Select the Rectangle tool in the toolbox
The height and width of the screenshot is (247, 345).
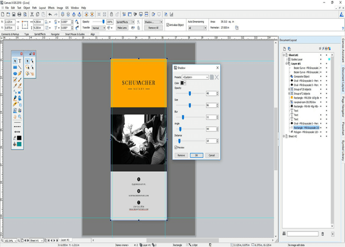point(15,67)
